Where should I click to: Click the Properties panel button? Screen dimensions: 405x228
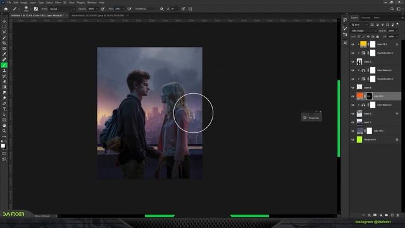[x=311, y=118]
